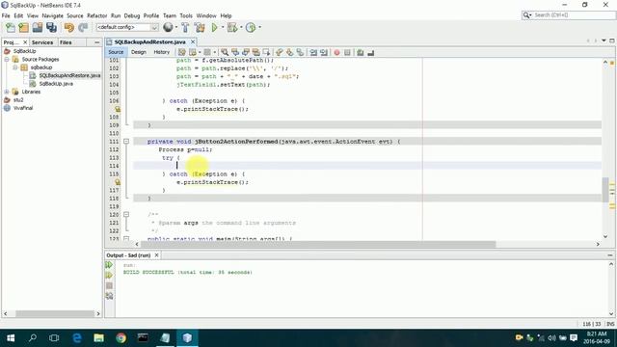617x347 pixels.
Task: Click the Re-run icon in Output panel
Action: click(109, 265)
